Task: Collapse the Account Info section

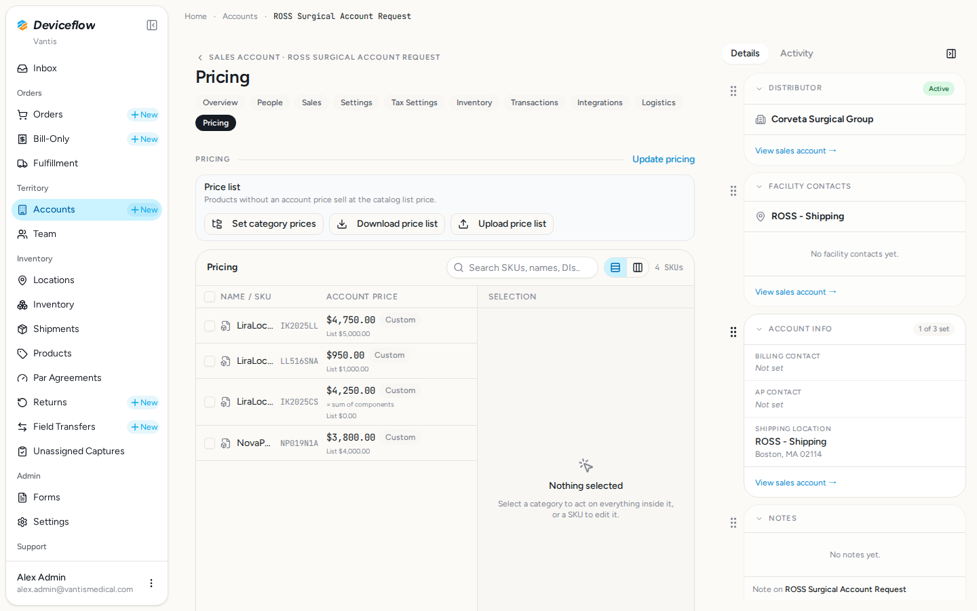Action: 759,329
